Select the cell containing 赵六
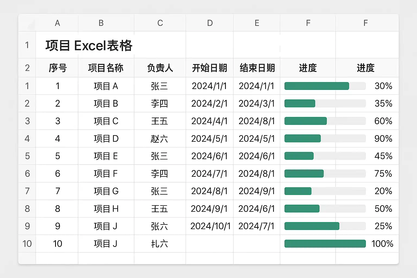 (x=160, y=139)
